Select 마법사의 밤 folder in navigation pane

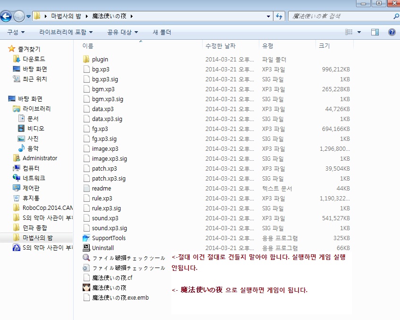tap(38, 238)
